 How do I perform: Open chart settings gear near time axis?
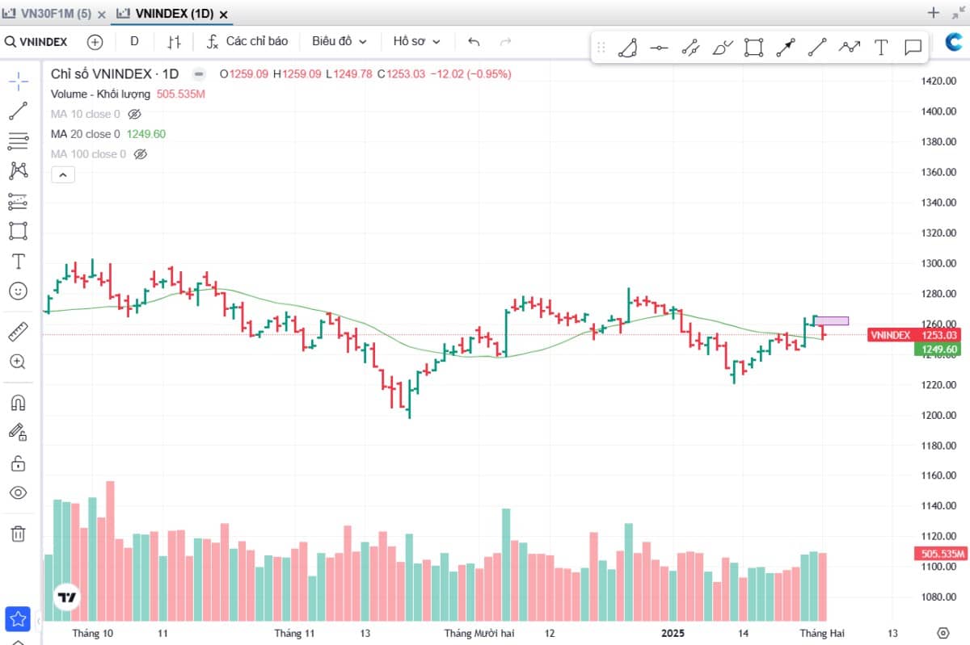[943, 632]
